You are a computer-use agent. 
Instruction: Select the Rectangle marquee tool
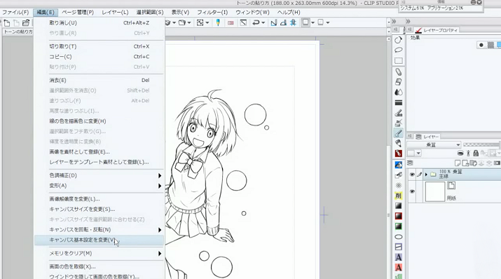click(x=398, y=61)
